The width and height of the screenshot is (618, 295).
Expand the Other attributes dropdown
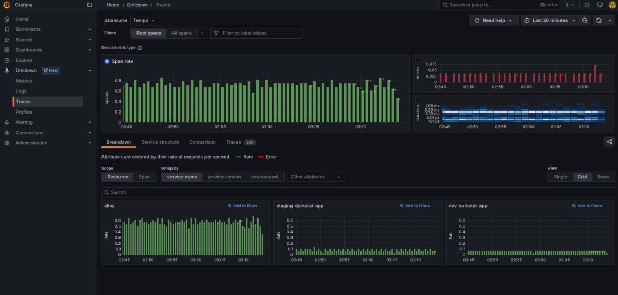point(315,177)
